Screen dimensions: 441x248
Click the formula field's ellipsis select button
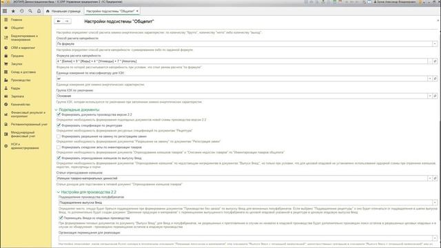click(x=430, y=61)
